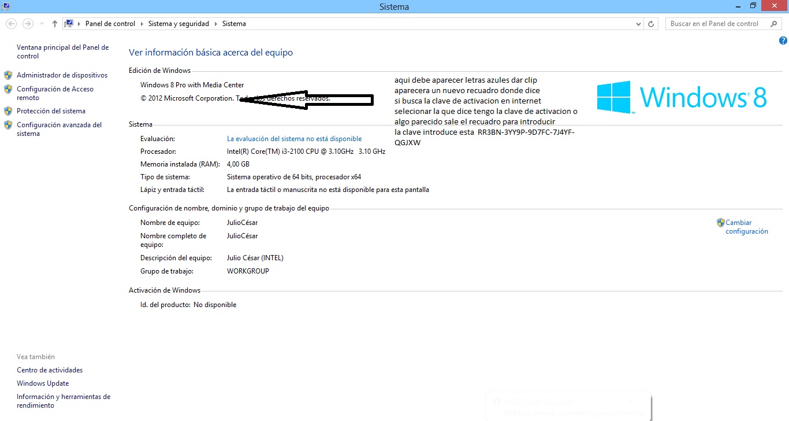
Task: Click the WORKGROUP value
Action: (x=248, y=271)
